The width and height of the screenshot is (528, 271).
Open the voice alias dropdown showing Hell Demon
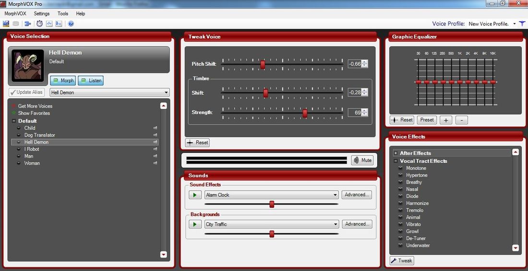click(109, 92)
